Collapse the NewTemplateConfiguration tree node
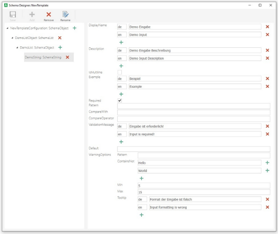The width and height of the screenshot is (278, 234). tap(7, 28)
